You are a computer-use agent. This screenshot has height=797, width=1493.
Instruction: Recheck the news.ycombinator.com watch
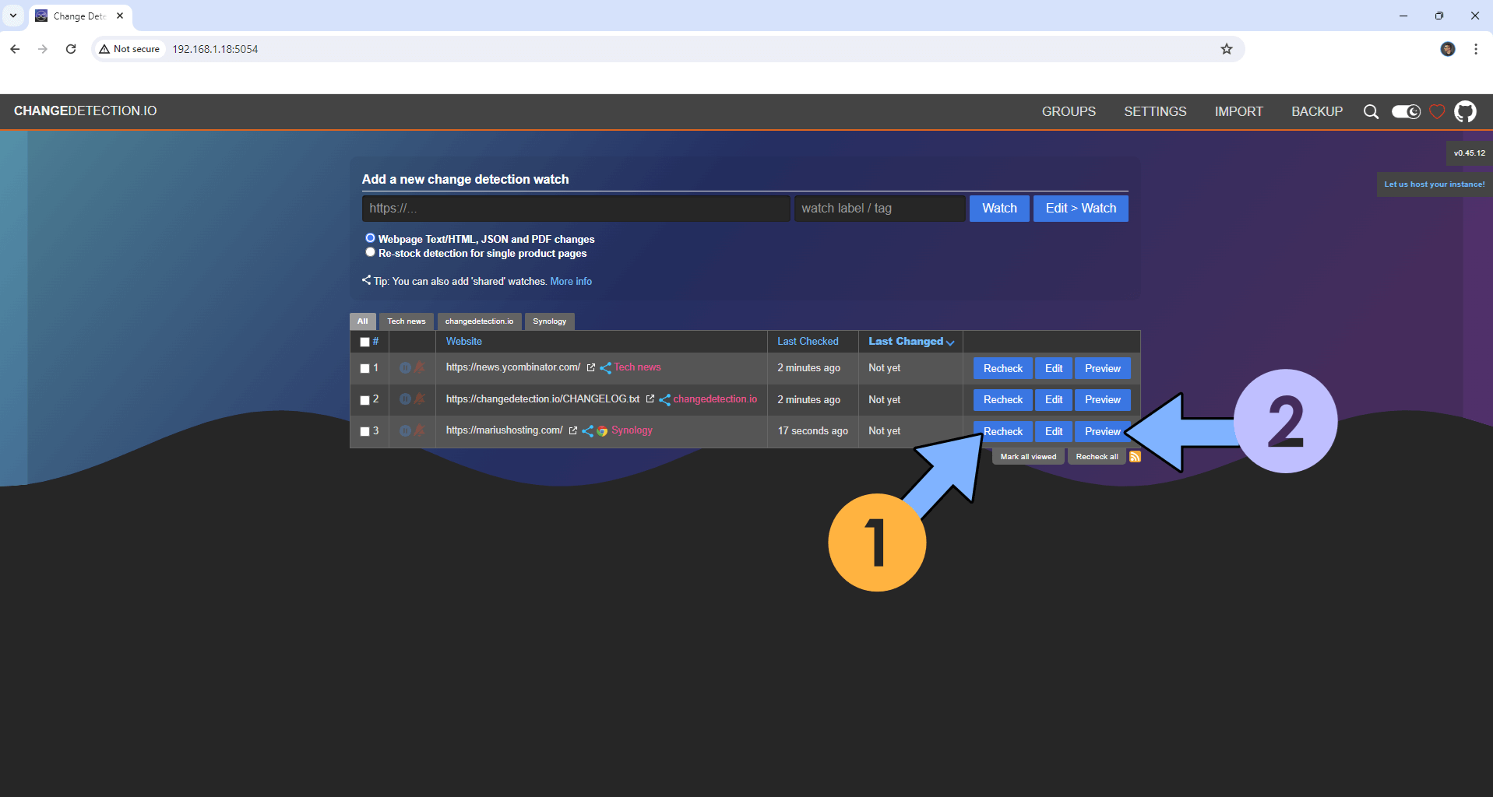point(1003,368)
